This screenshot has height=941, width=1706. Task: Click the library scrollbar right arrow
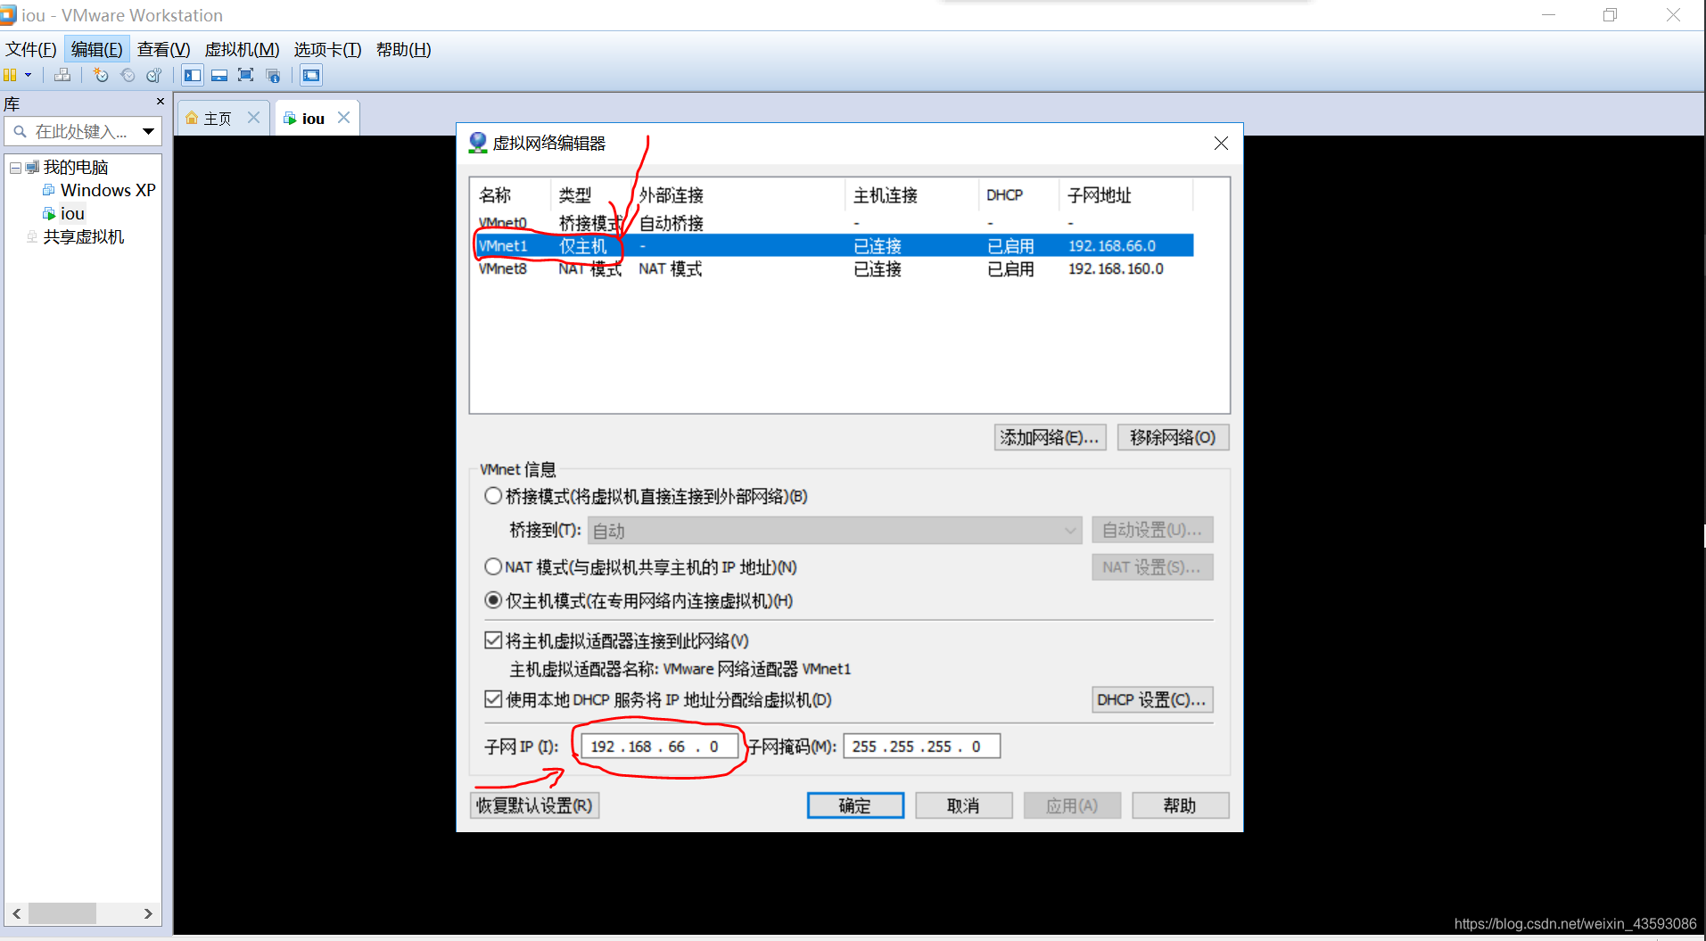point(148,913)
